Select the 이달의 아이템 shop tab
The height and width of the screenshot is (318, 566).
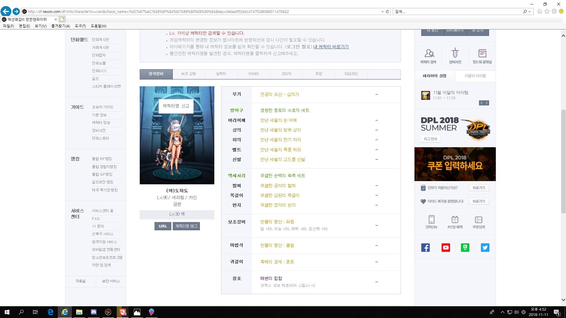(x=475, y=76)
